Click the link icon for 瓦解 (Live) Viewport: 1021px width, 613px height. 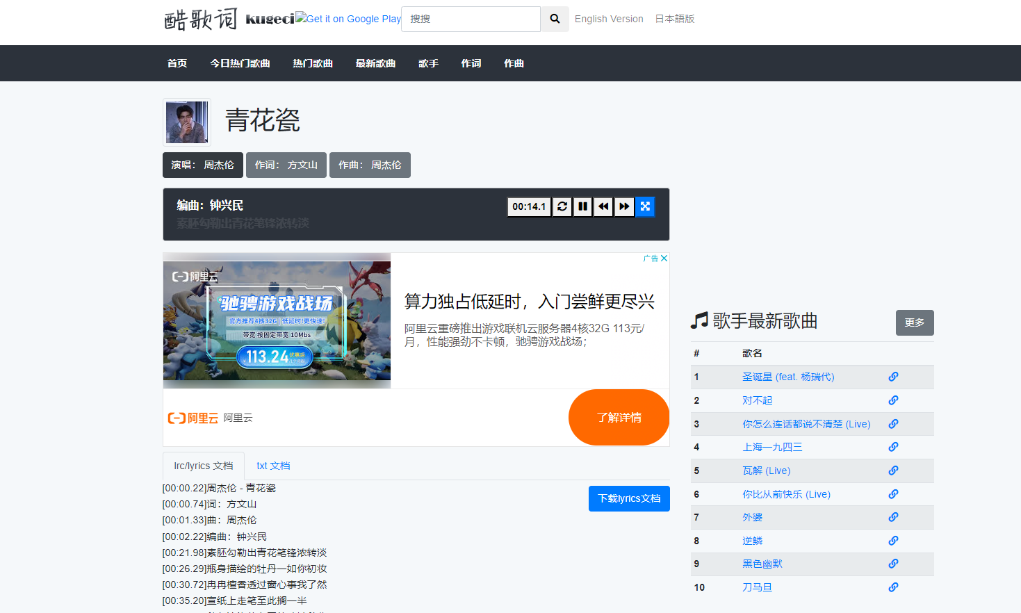893,471
